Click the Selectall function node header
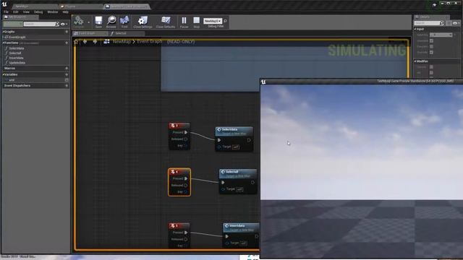The width and height of the screenshot is (463, 260). pyautogui.click(x=238, y=173)
